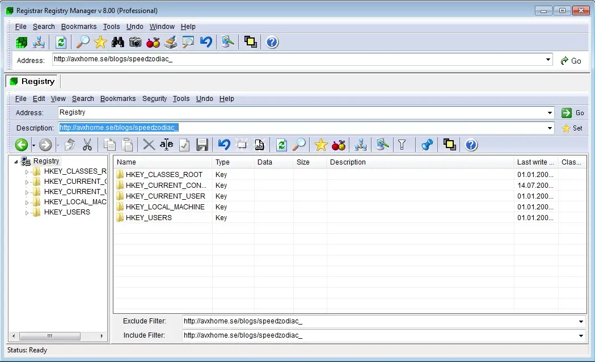Click the blue pushpin icon
The width and height of the screenshot is (595, 362).
(427, 145)
